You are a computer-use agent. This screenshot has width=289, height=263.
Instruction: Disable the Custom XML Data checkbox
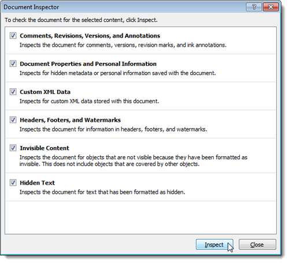click(x=13, y=92)
